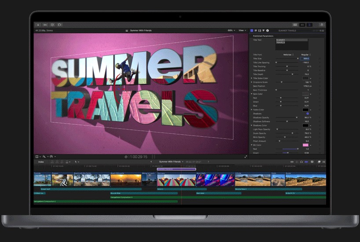The height and width of the screenshot is (242, 360).
Task: Open the retiming speedometer menu
Action: pyautogui.click(x=52, y=156)
